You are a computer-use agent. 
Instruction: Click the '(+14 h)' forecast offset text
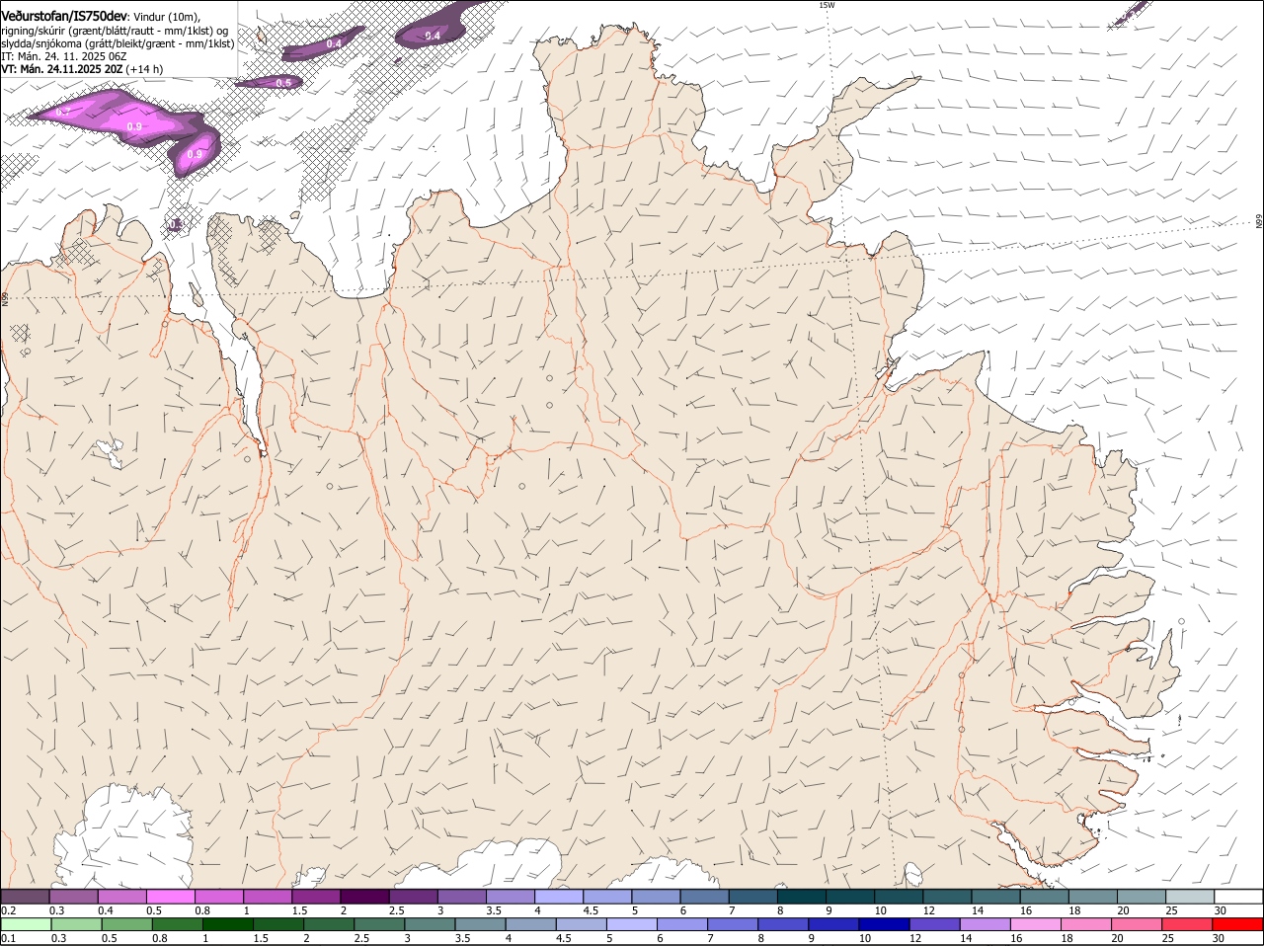(x=144, y=69)
